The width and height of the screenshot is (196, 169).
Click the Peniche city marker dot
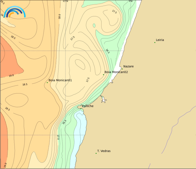(81, 108)
